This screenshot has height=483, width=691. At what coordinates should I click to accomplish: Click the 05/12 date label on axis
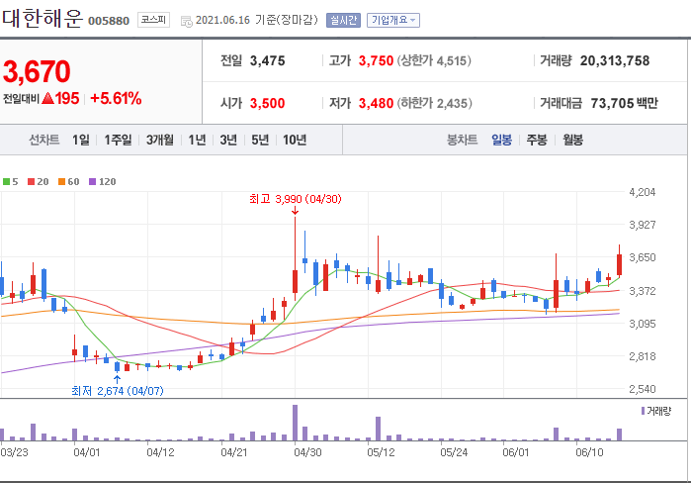pos(381,452)
